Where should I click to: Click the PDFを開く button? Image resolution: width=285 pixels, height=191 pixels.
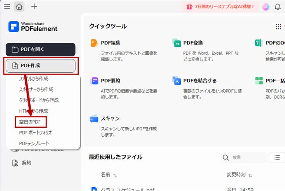tap(41, 49)
